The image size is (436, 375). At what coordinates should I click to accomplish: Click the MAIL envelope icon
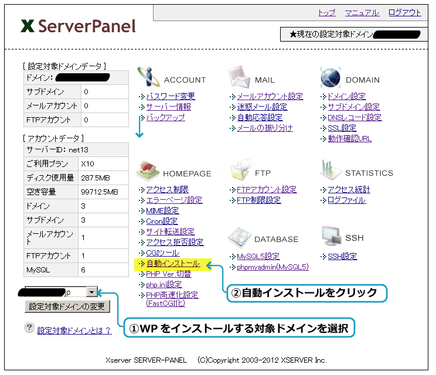239,77
